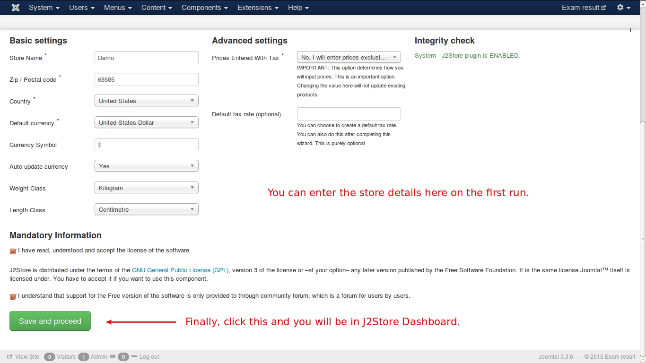The height and width of the screenshot is (363, 646).
Task: Open the settings gear menu
Action: (623, 8)
